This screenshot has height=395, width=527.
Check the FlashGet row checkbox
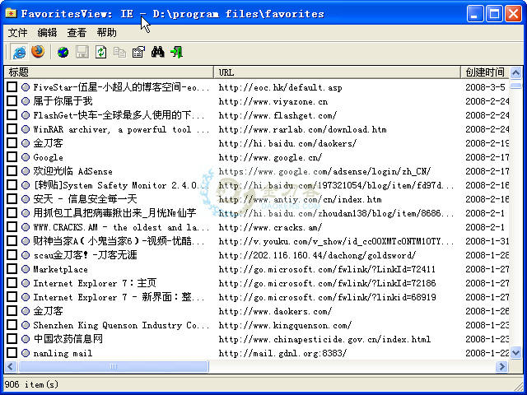click(12, 115)
